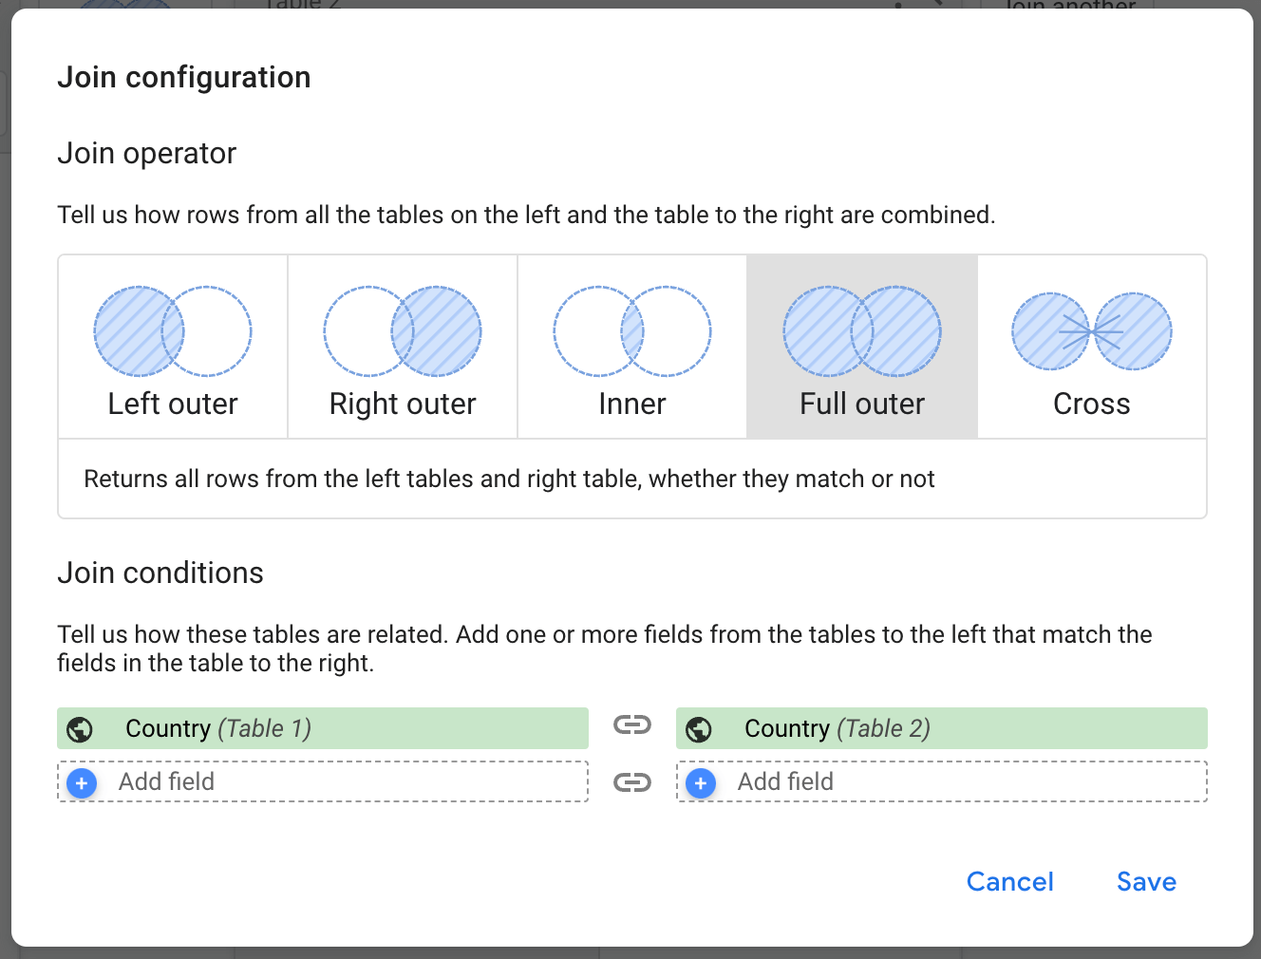Save the join configuration
Image resolution: width=1261 pixels, height=959 pixels.
pos(1146,882)
